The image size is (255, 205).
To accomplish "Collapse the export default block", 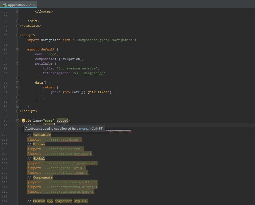I will [18, 49].
